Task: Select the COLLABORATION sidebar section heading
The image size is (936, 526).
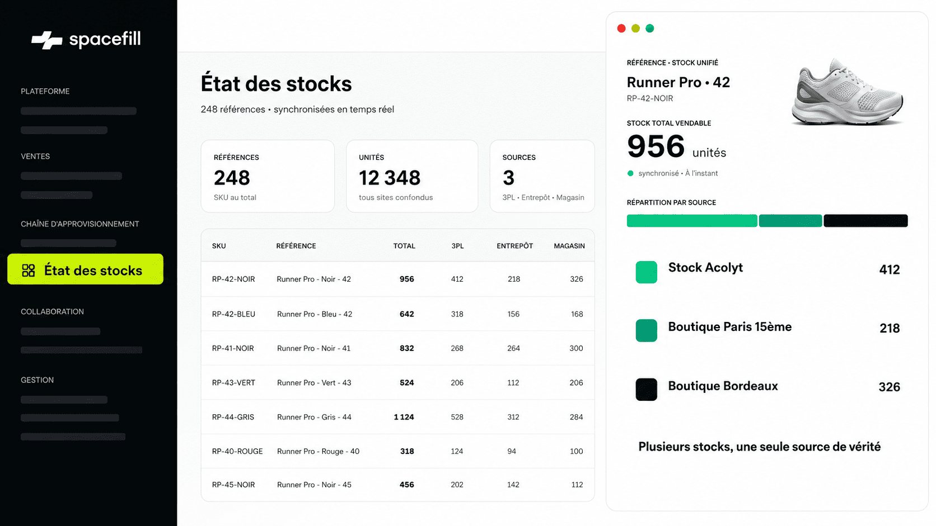Action: click(52, 312)
